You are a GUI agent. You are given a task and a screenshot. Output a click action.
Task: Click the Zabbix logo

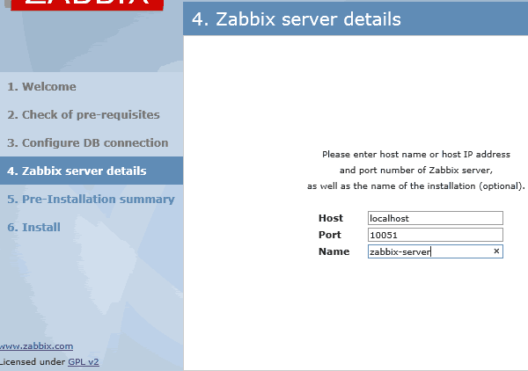(87, 4)
